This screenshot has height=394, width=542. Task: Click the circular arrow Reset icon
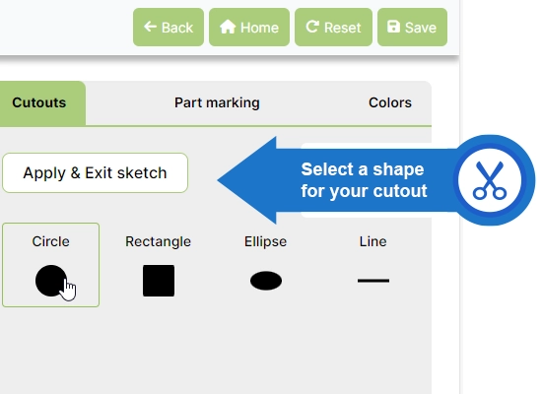[312, 27]
